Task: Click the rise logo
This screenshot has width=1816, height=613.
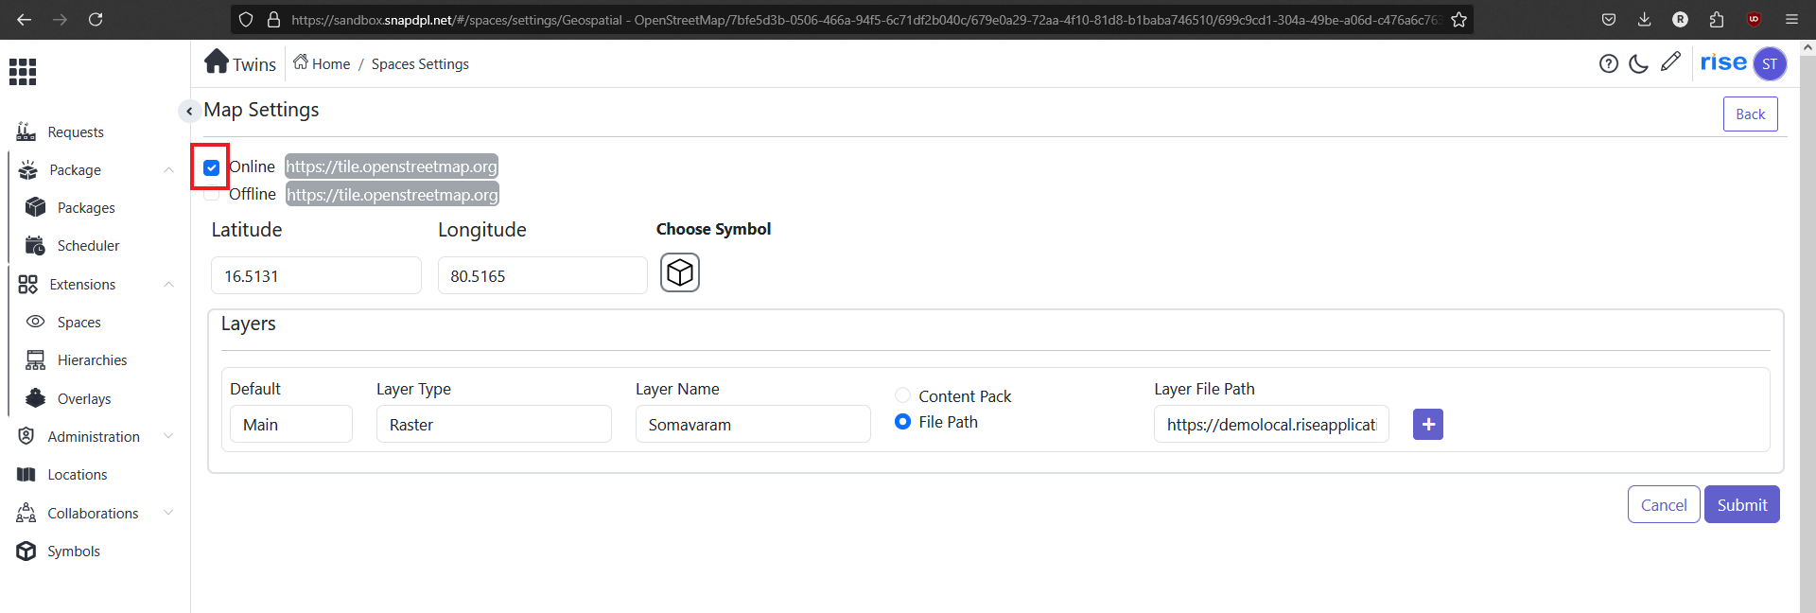Action: [1723, 62]
